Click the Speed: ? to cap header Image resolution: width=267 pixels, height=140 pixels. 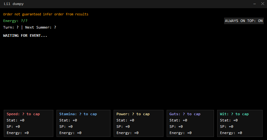coord(23,114)
